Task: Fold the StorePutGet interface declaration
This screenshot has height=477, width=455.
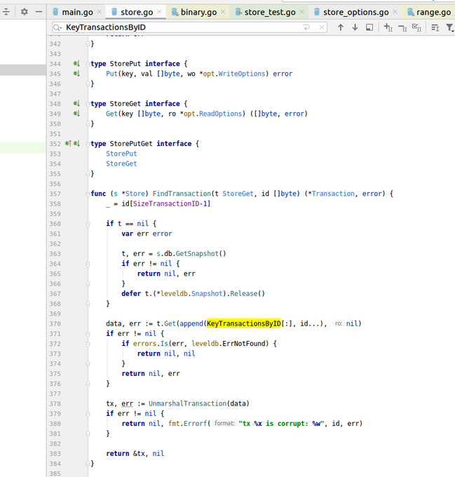Action: [88, 144]
